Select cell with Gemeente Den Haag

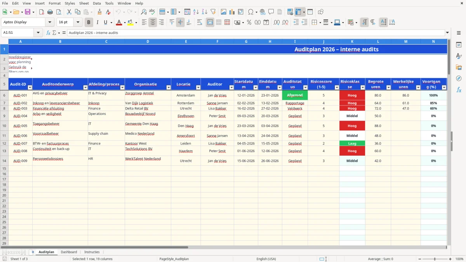(147, 126)
